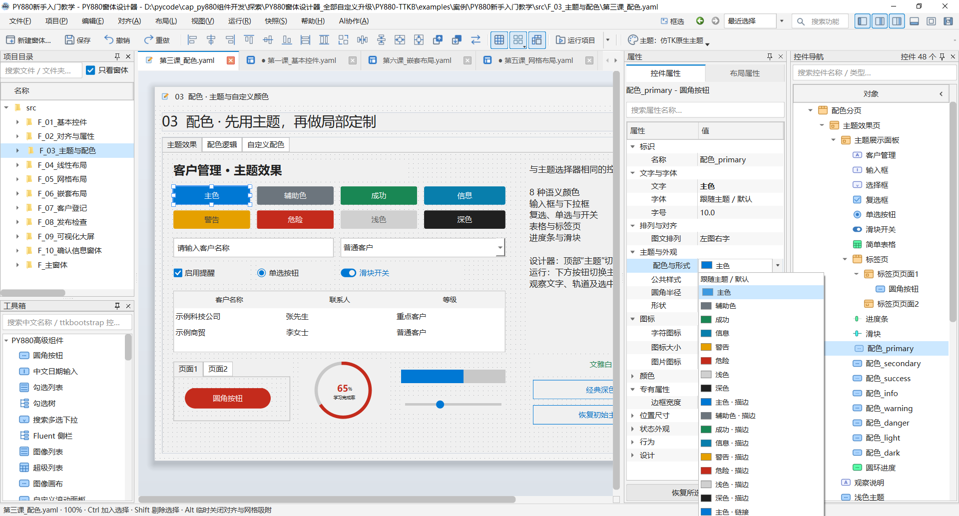959x516 pixels.
Task: Toggle the grid display icon
Action: (x=499, y=40)
